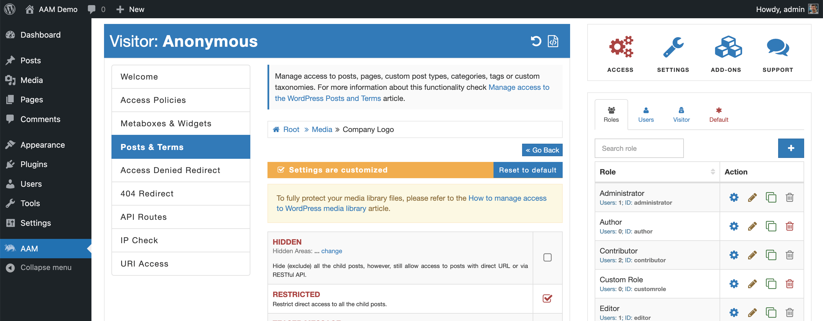The image size is (823, 321).
Task: Click the Contributor role trash icon
Action: [790, 255]
